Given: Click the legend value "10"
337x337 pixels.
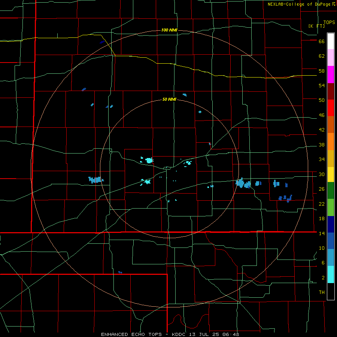Looking at the screenshot, I should (x=322, y=248).
